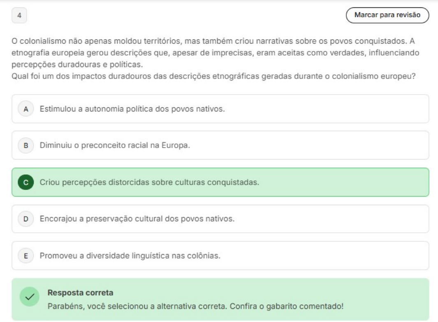This screenshot has width=438, height=322.
Task: Choose answer 'Diminuiu o preconceito racial na Europa'
Action: tap(115, 146)
